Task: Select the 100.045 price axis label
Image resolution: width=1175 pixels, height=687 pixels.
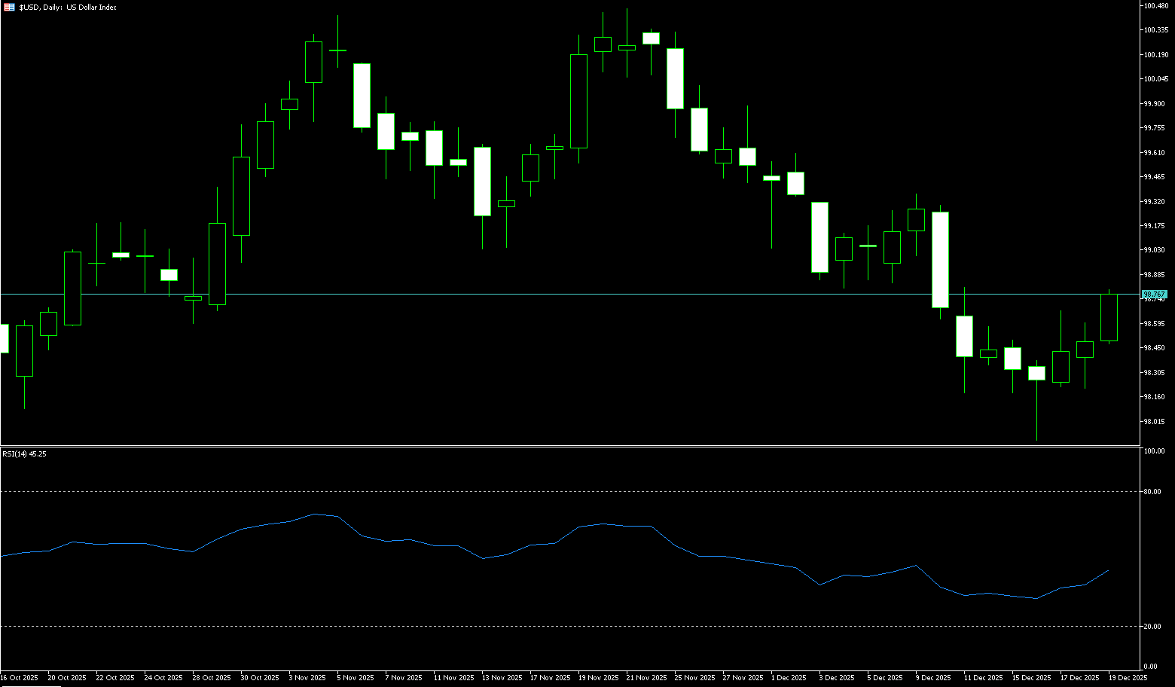Action: pos(1155,79)
